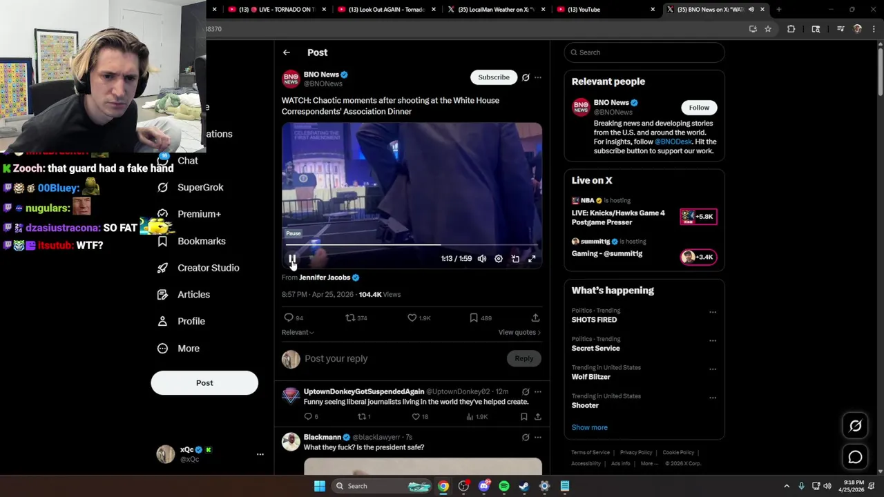Click the large Post button in sidebar
The width and height of the screenshot is (884, 497).
204,383
